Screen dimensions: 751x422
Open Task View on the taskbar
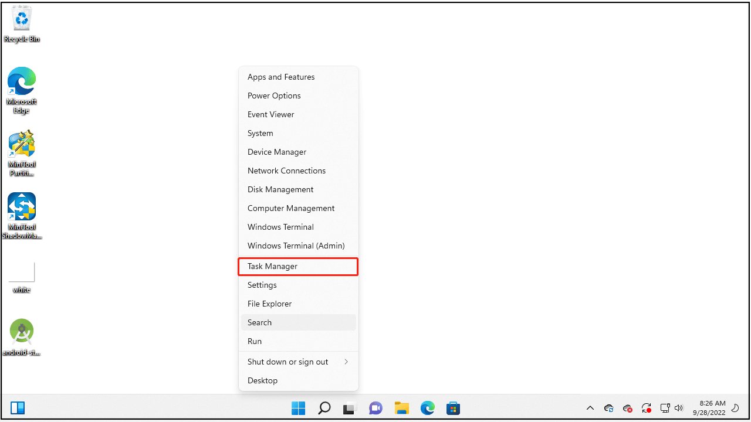tap(350, 408)
